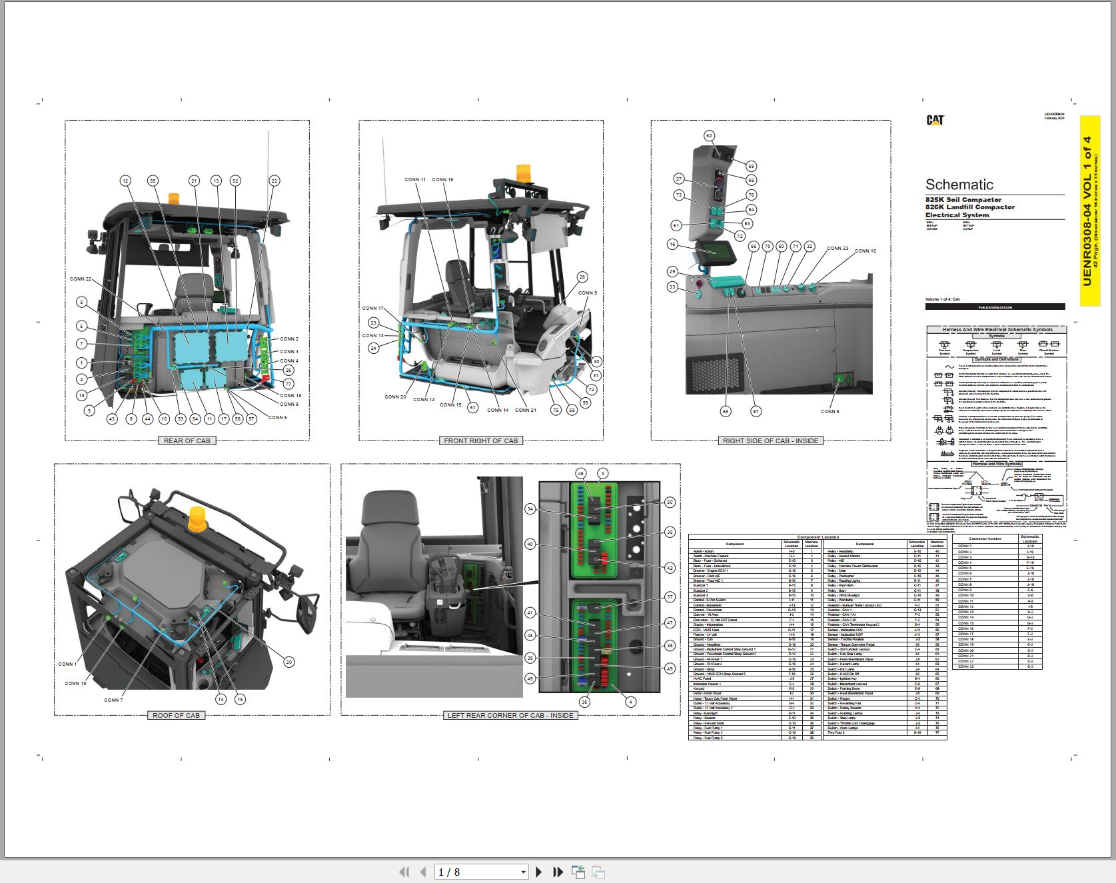1116x883 pixels.
Task: Go to the next page
Action: click(539, 872)
